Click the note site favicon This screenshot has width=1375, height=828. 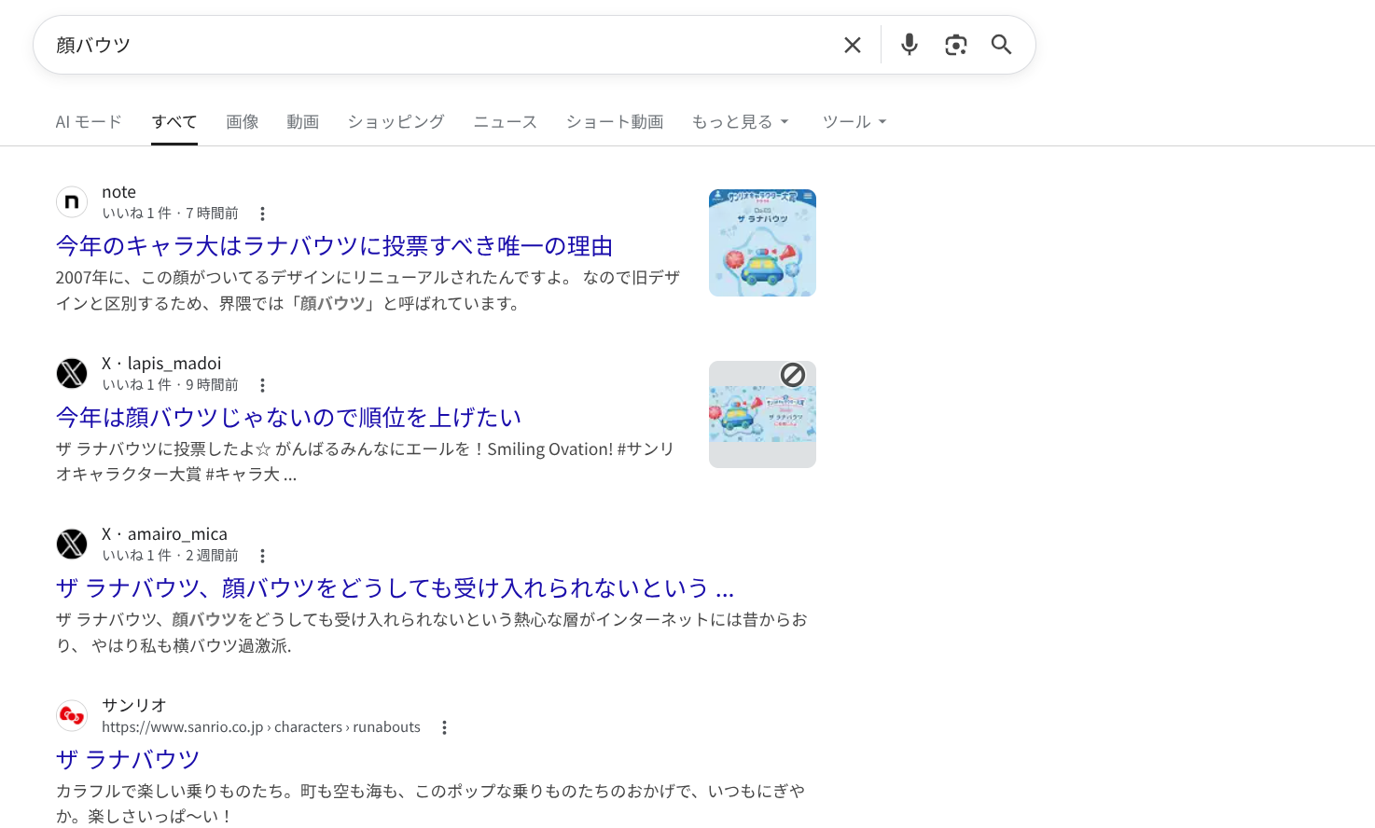point(72,201)
